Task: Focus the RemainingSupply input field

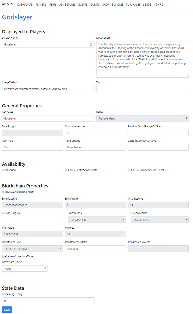Action: (x=48, y=301)
